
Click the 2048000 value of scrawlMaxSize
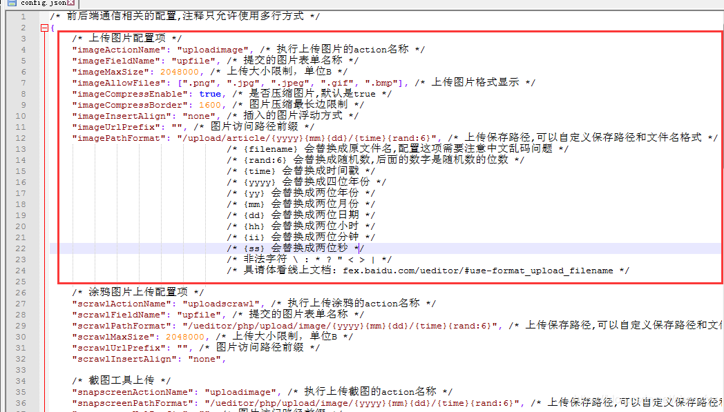point(185,337)
